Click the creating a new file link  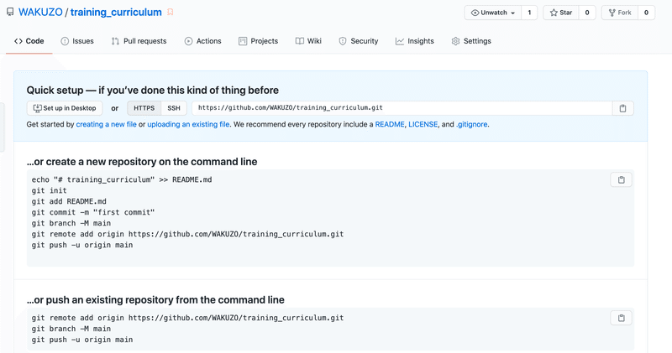click(106, 124)
